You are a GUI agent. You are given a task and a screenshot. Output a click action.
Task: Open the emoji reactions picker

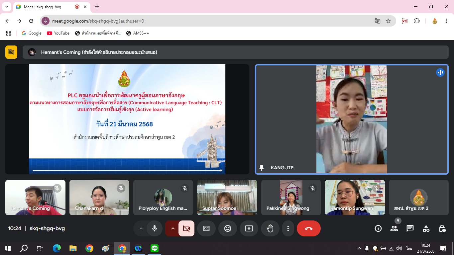pos(228,228)
